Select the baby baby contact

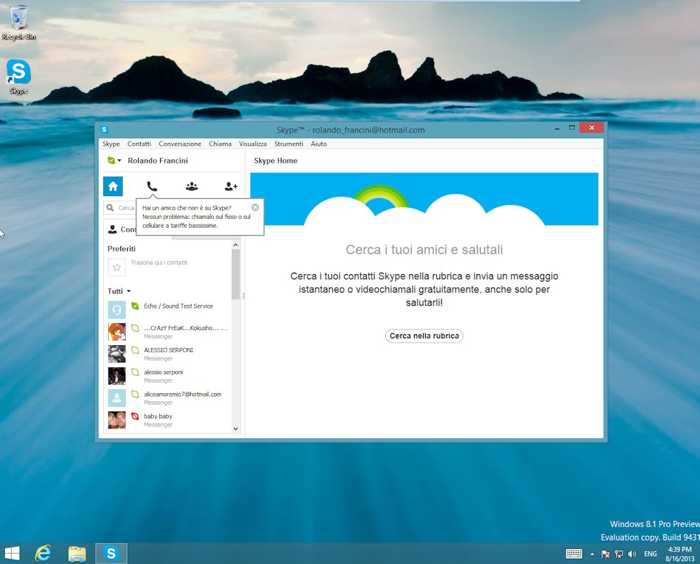click(x=168, y=420)
